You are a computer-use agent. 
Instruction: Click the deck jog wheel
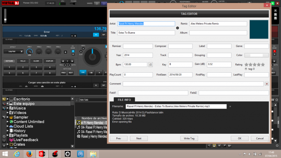[x=92, y=57]
